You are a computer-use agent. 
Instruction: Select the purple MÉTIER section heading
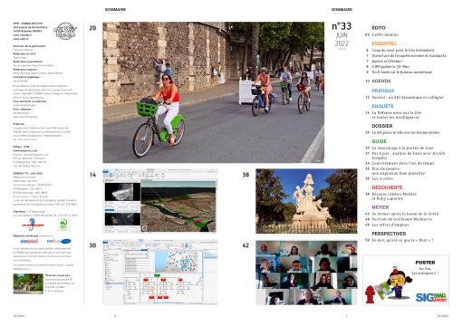[x=380, y=207]
